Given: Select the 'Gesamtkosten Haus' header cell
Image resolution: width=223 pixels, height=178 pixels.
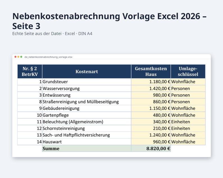Looking at the screenshot, I should [151, 71].
